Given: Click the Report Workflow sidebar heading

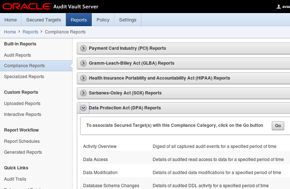Looking at the screenshot, I should point(21,130).
